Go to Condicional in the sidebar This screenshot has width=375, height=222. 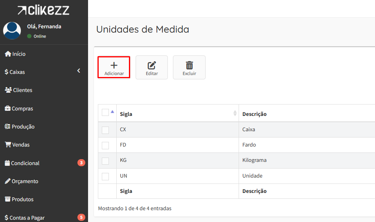pyautogui.click(x=25, y=163)
